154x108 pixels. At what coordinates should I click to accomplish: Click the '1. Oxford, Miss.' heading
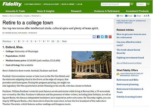pos(13,47)
